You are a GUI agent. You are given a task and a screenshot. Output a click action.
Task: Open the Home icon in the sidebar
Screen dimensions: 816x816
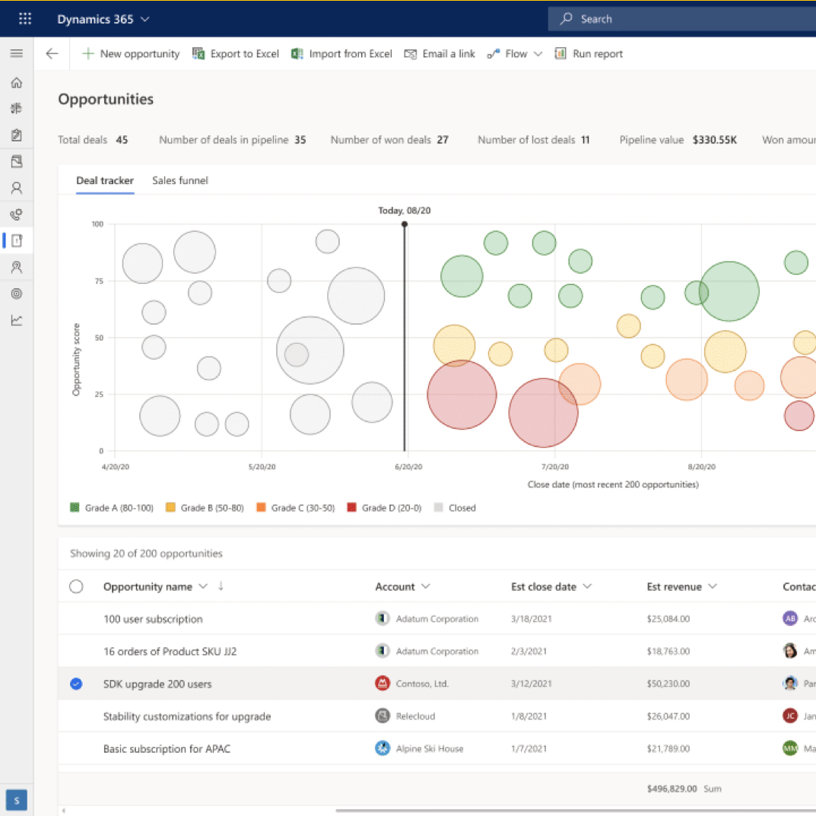click(16, 82)
